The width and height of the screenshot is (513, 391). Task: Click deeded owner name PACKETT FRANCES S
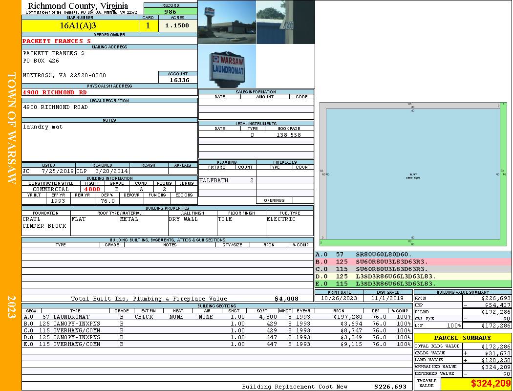pos(57,41)
